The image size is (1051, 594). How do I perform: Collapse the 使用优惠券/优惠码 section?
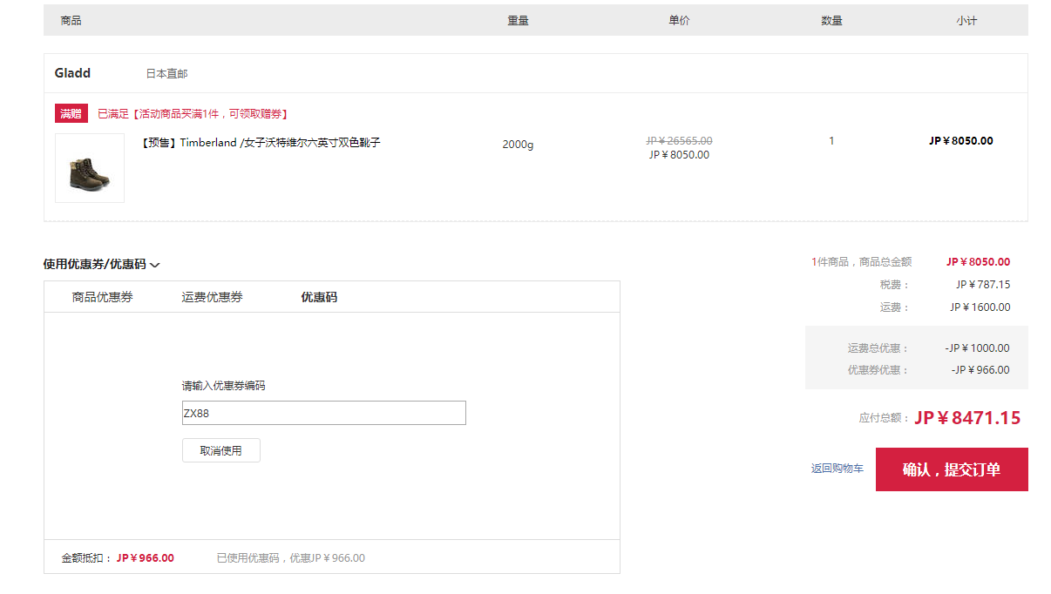[101, 265]
